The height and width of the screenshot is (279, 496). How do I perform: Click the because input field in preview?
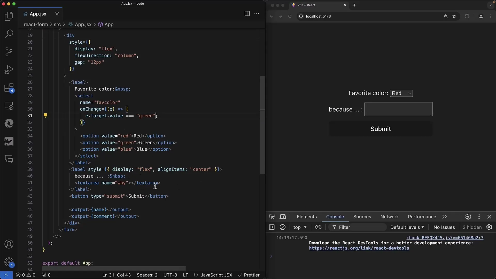coord(398,109)
